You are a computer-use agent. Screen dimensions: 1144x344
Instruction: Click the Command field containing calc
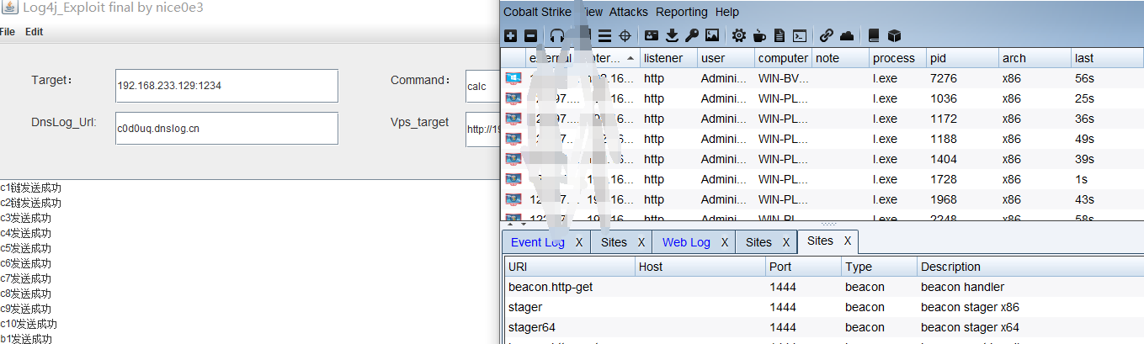click(x=482, y=86)
